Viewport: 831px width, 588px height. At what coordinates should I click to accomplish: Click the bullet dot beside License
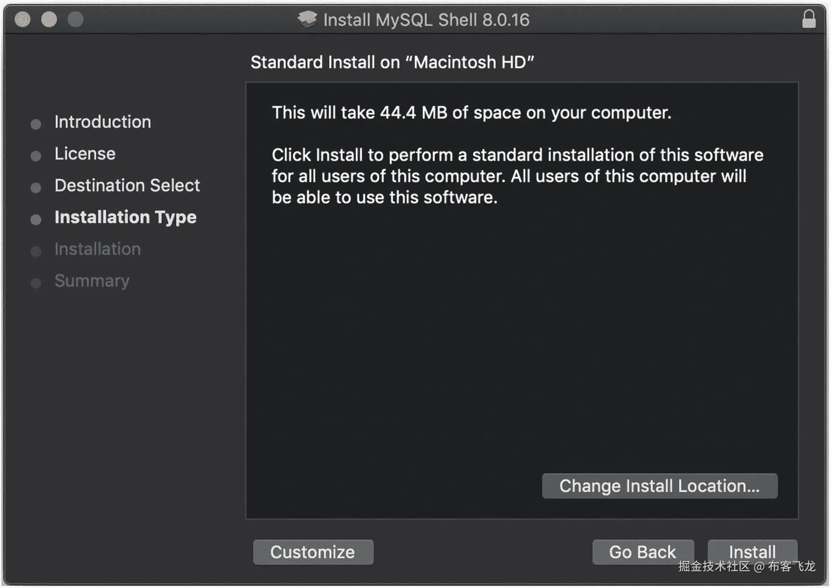pyautogui.click(x=36, y=156)
